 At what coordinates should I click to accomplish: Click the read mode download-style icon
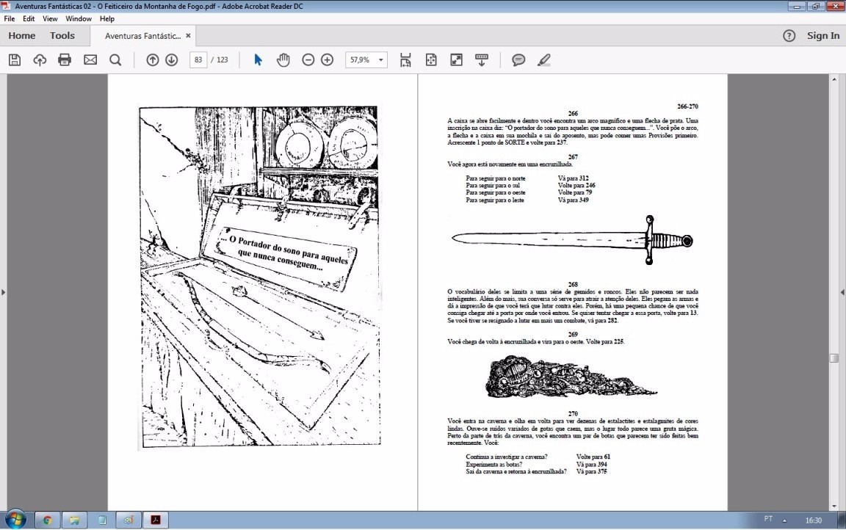tap(482, 60)
